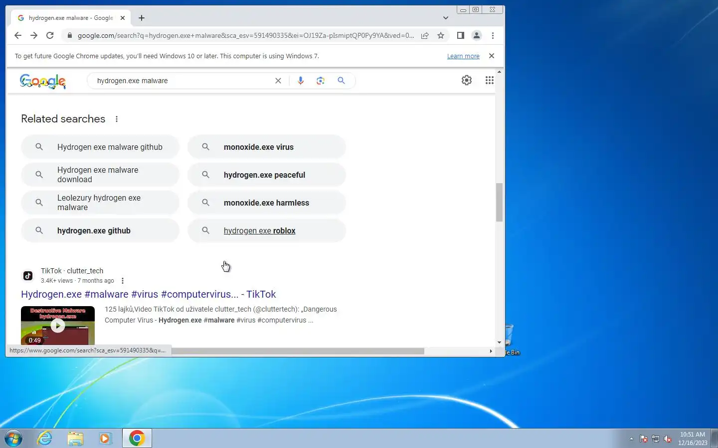Click the horizontal scrollbar thumb
718x448 pixels.
(x=298, y=351)
